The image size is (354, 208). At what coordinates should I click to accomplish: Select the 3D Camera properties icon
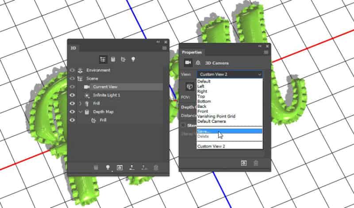point(188,63)
